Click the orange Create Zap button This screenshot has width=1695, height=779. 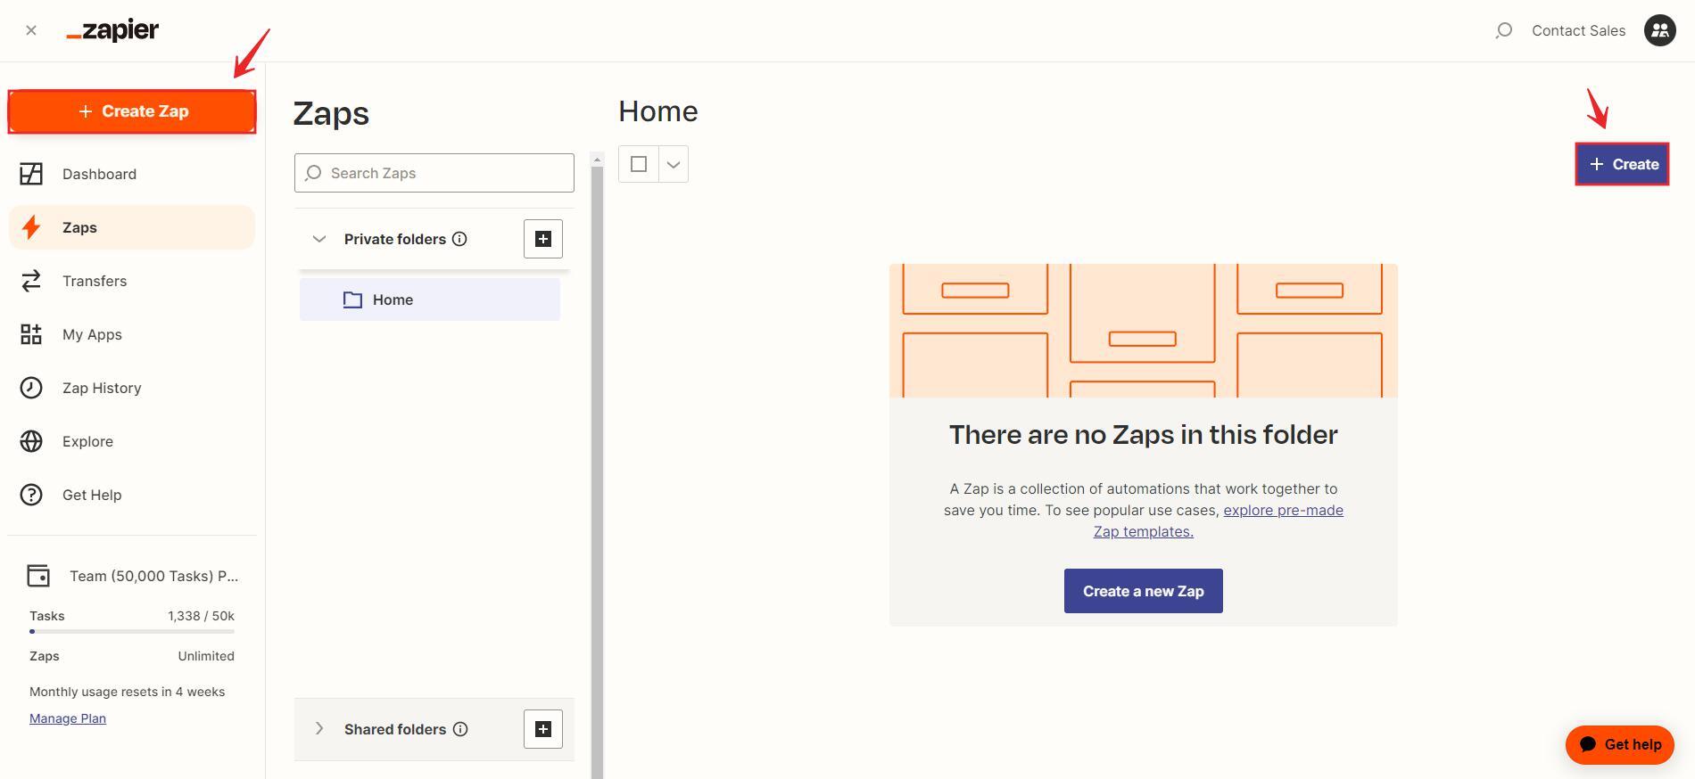132,111
